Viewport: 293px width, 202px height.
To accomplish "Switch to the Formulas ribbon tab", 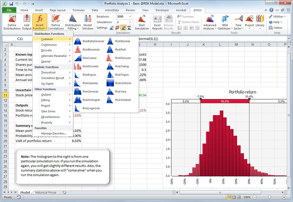I will [x=79, y=10].
